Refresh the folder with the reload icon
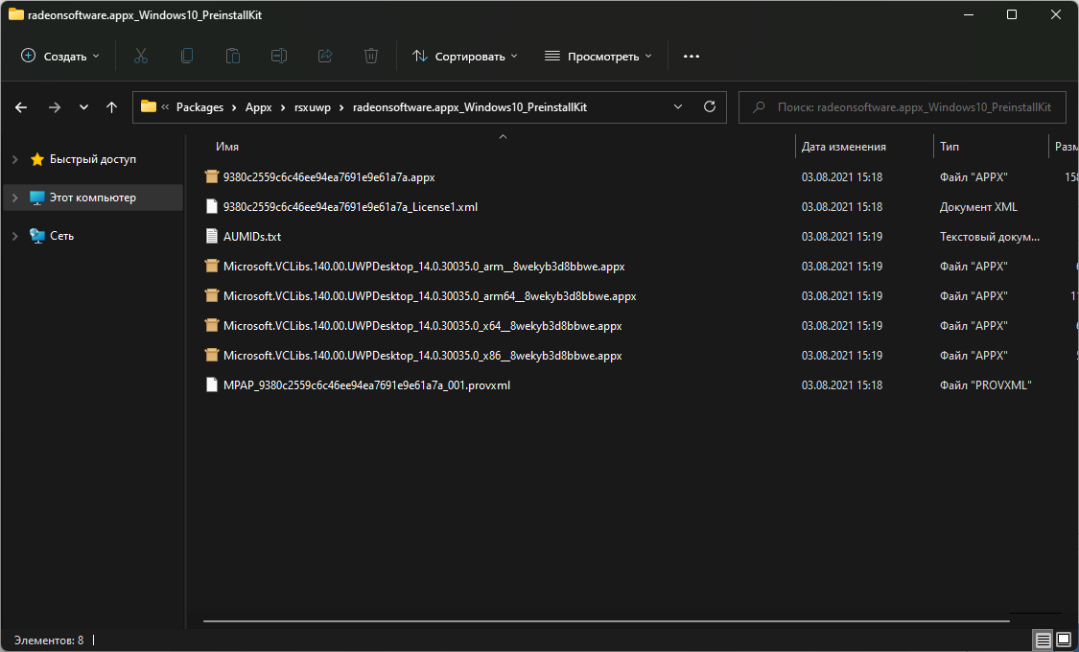1079x652 pixels. pyautogui.click(x=710, y=106)
